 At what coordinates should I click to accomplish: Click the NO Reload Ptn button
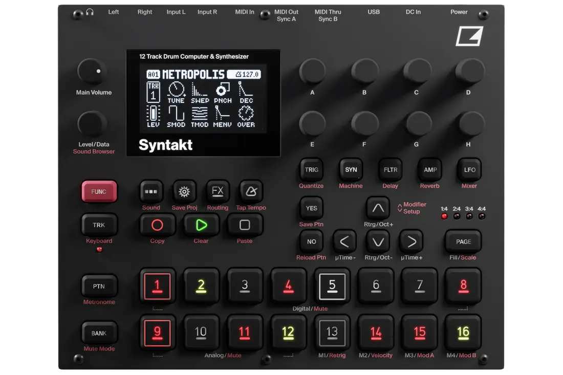tap(311, 241)
